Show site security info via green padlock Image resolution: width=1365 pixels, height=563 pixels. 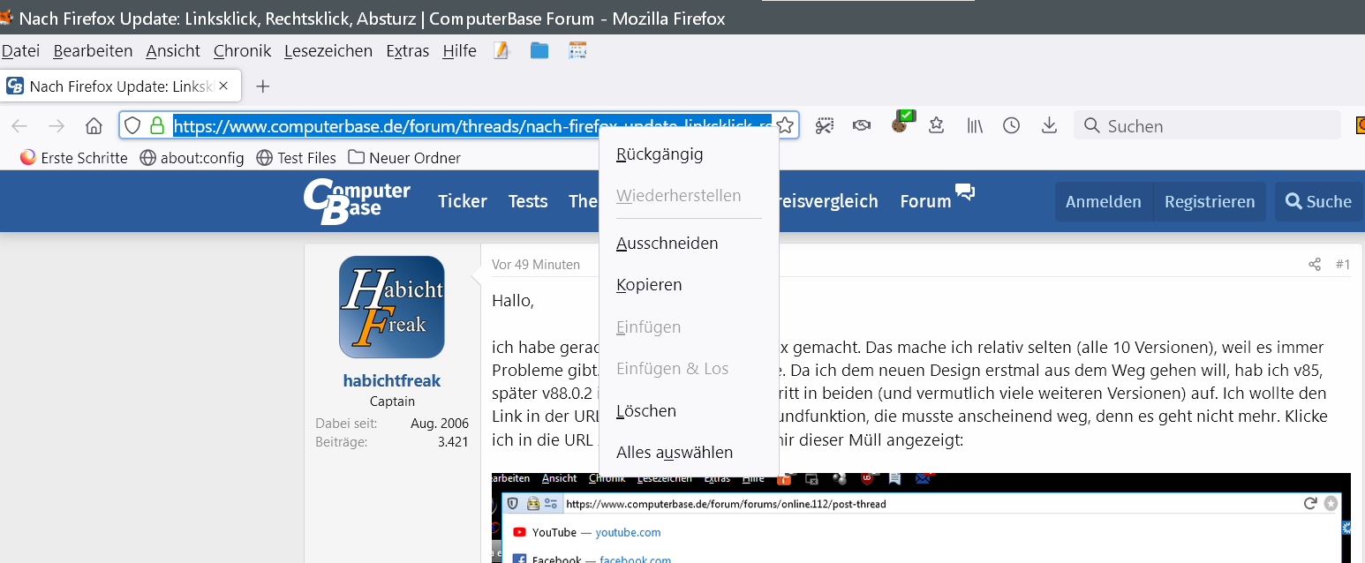coord(157,125)
